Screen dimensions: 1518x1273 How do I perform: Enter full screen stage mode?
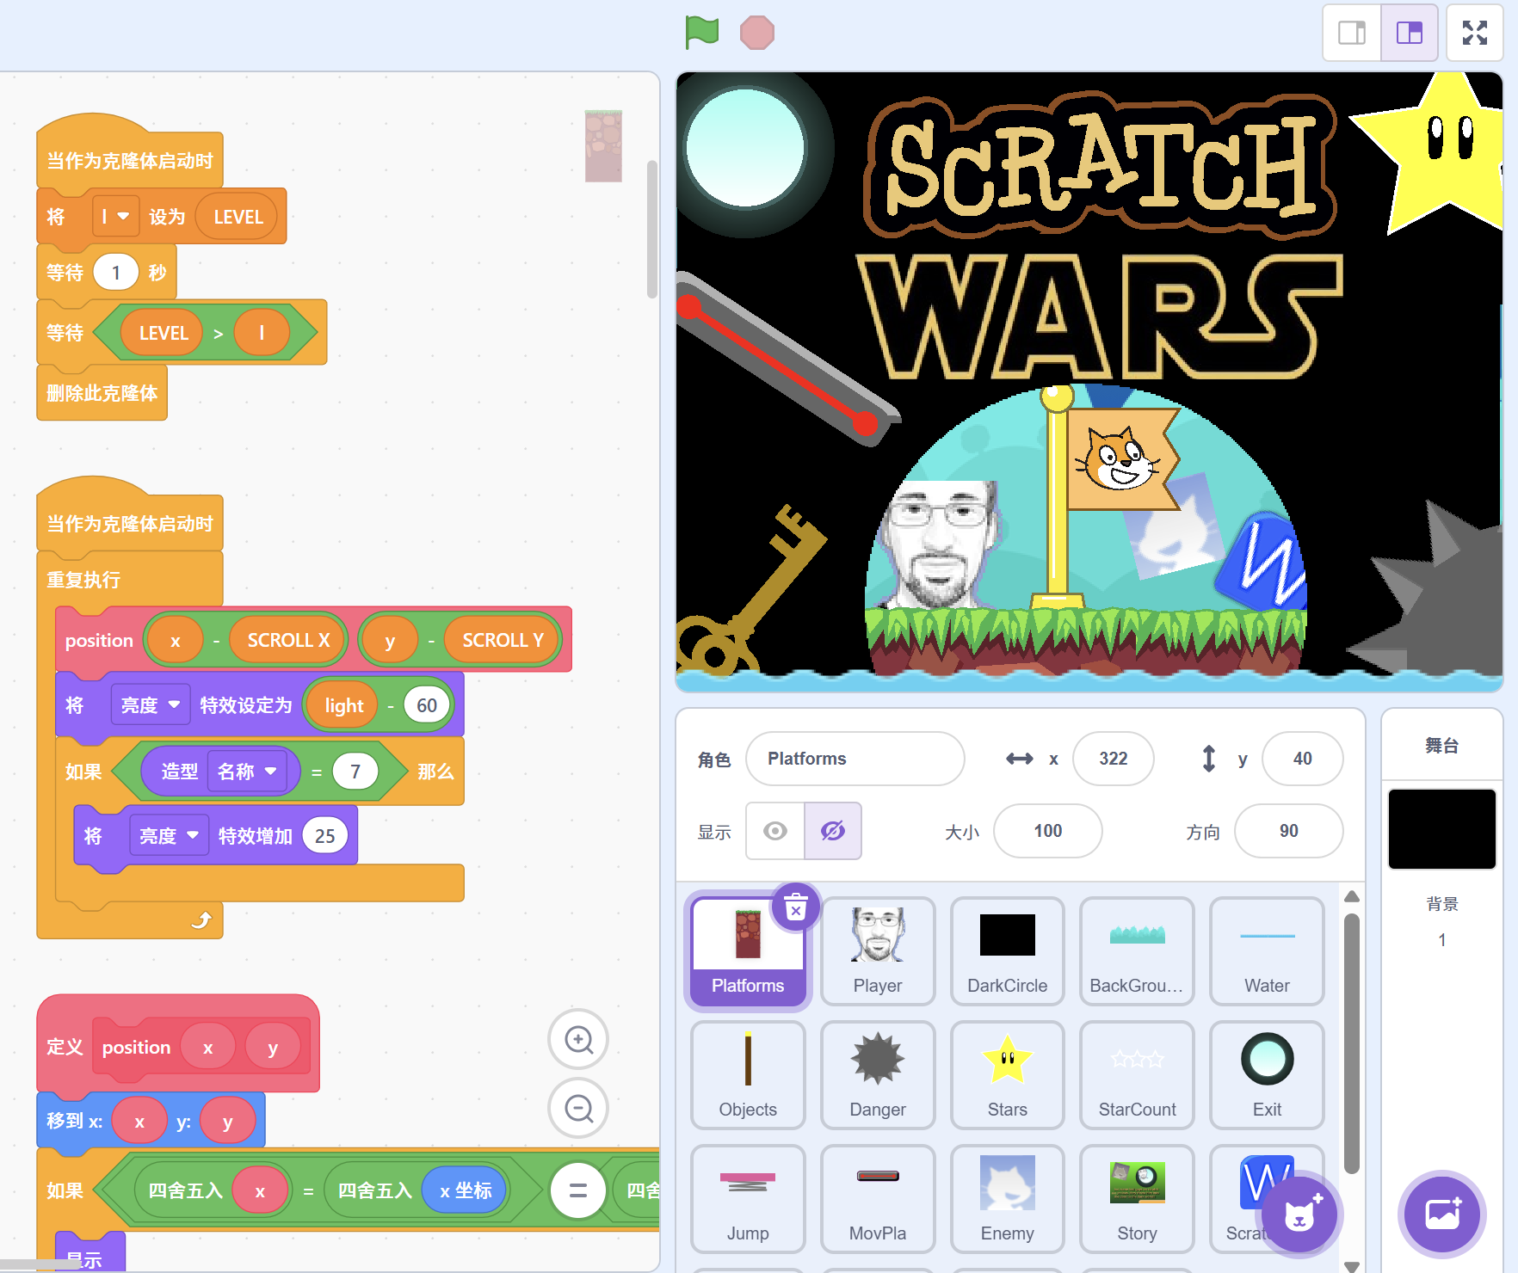(x=1475, y=33)
